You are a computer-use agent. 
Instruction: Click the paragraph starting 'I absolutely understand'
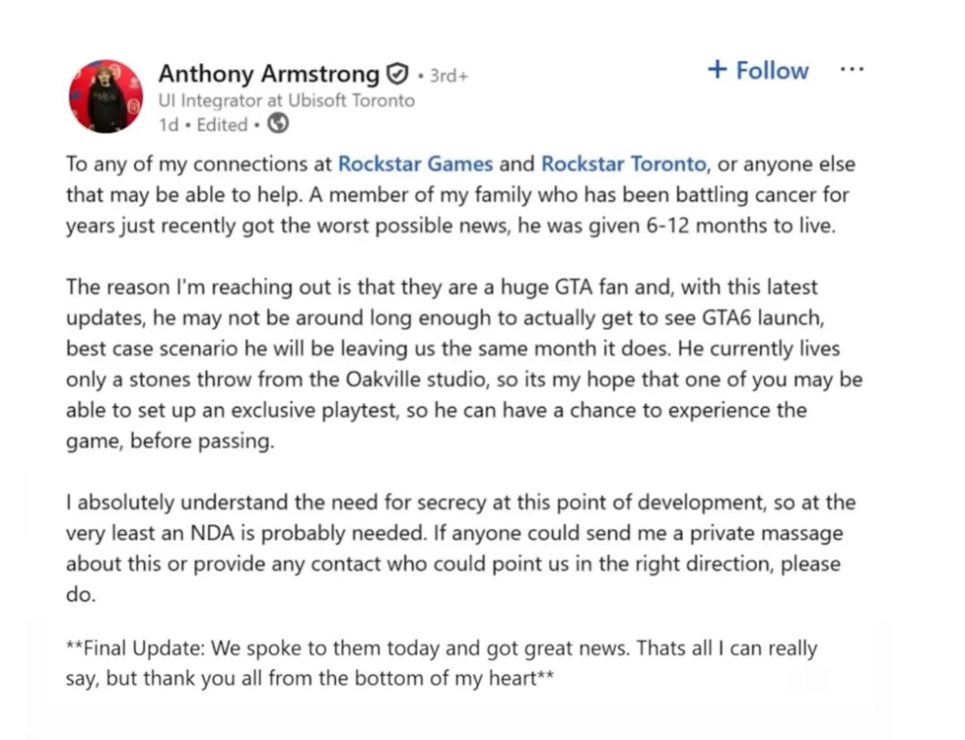461,548
